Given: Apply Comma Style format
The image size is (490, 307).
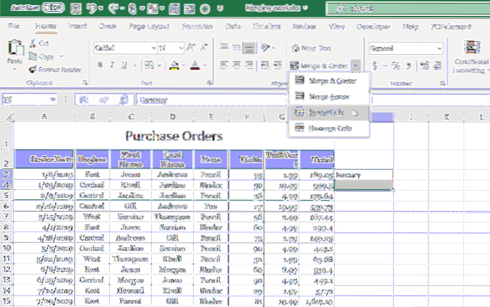Looking at the screenshot, I should point(408,66).
